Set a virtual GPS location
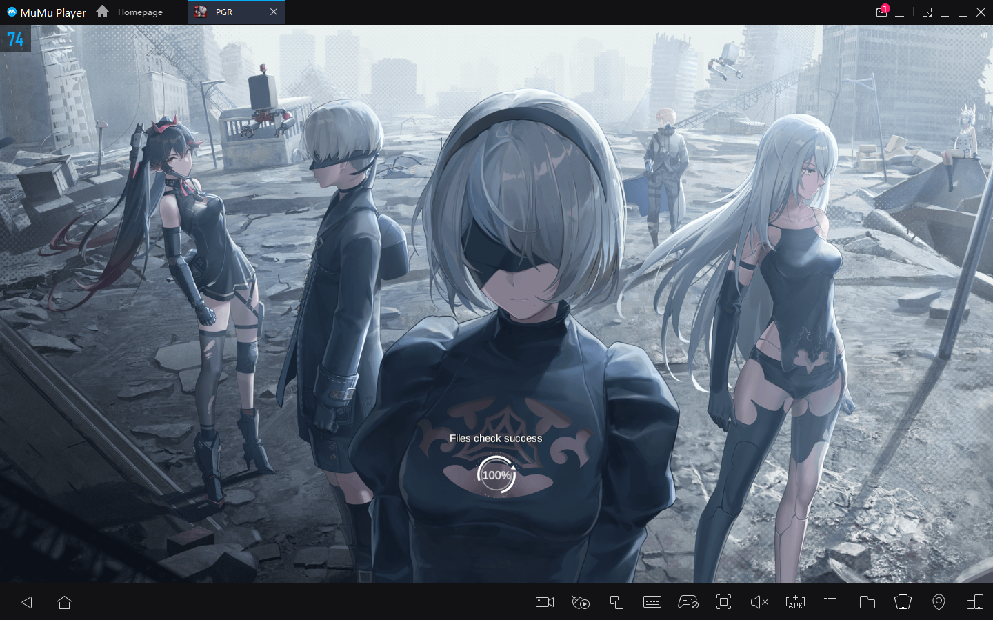This screenshot has height=620, width=993. coord(939,602)
